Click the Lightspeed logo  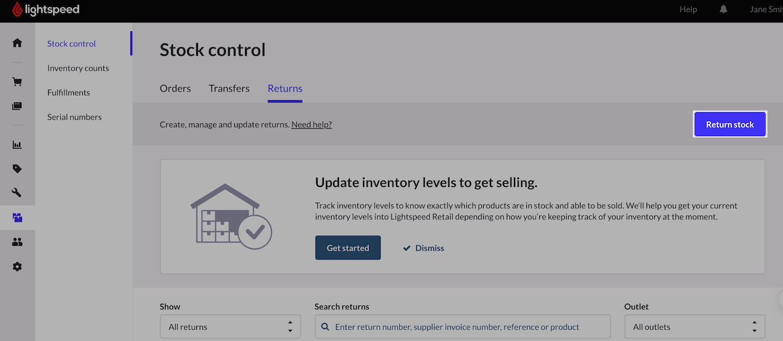(46, 9)
